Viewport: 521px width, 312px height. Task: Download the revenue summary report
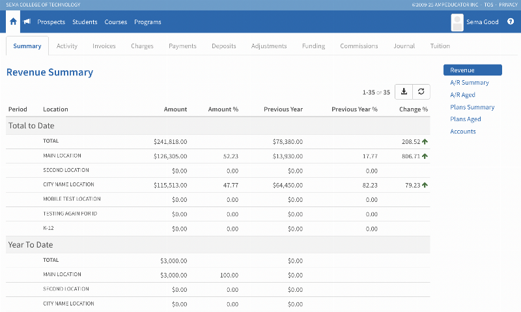click(x=404, y=92)
